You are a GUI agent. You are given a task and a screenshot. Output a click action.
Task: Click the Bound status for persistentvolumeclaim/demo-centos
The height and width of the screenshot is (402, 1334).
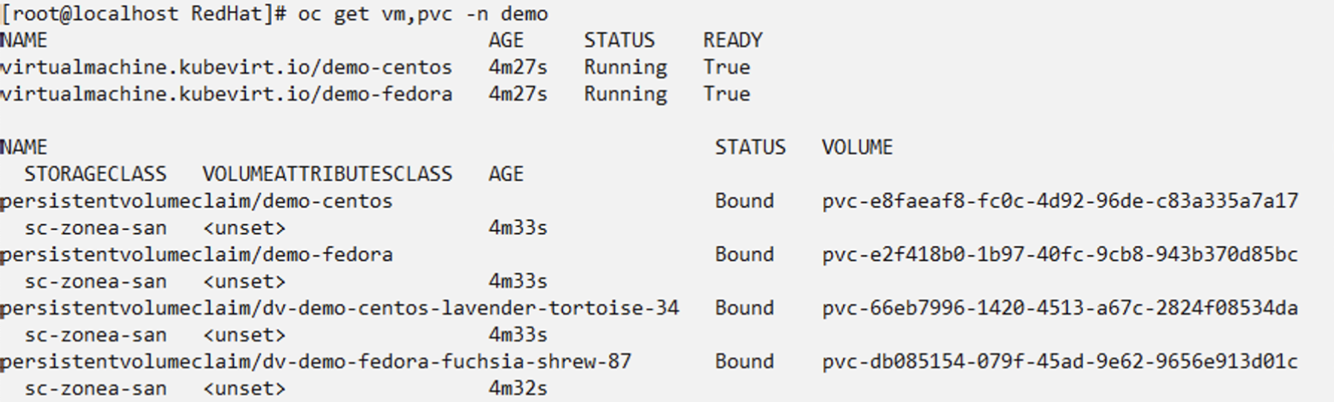point(744,201)
